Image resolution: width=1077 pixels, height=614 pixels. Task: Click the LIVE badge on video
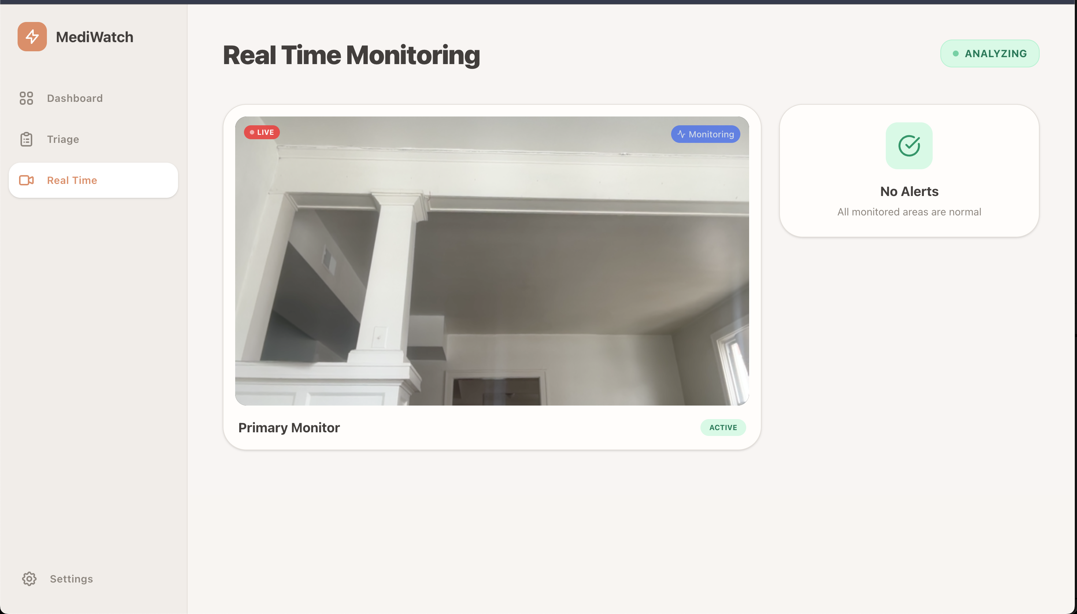[x=262, y=132]
